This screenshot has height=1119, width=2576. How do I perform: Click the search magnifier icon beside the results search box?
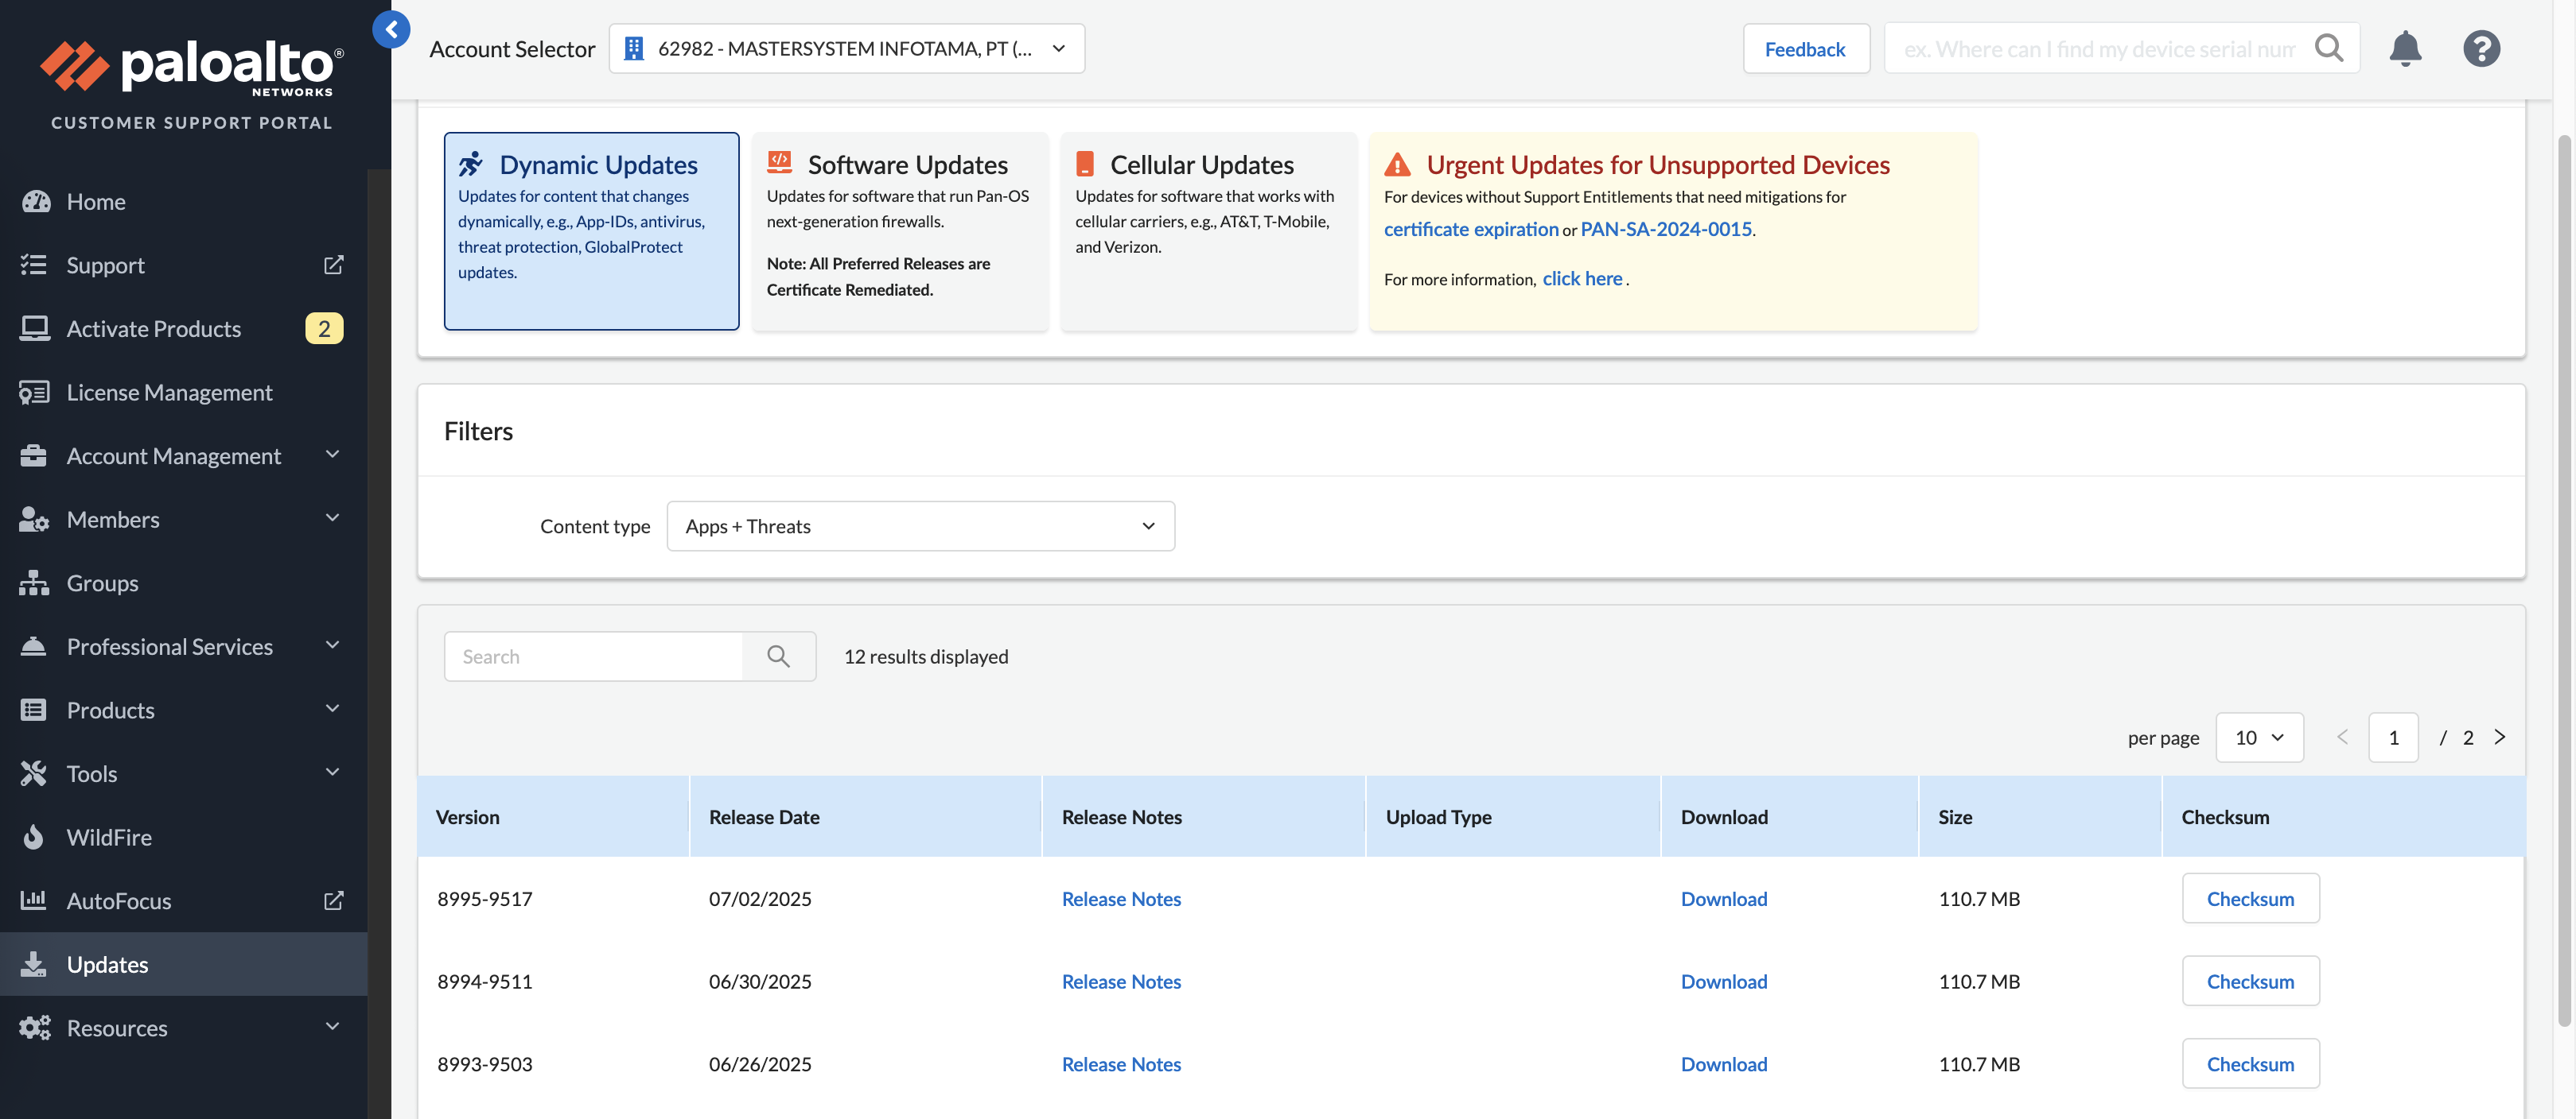click(778, 656)
